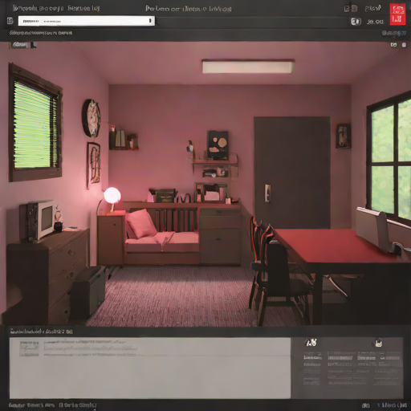Open the second title bar menu text
This screenshot has width=411, height=411.
[83, 8]
